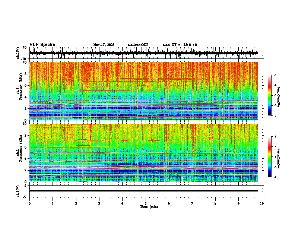This screenshot has height=228, width=295.
Task: Click time axis tick label "3"
Action: tap(99, 203)
